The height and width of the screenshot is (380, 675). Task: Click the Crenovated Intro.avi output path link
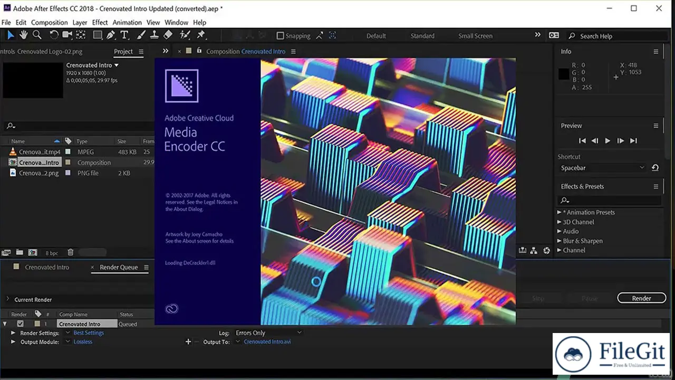click(267, 342)
